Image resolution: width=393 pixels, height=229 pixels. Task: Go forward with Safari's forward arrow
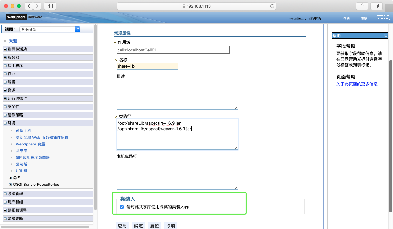click(x=37, y=6)
